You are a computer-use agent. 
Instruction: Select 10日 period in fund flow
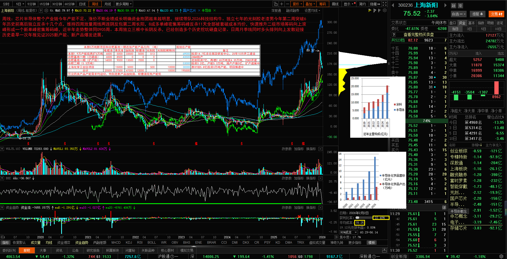[498, 29]
